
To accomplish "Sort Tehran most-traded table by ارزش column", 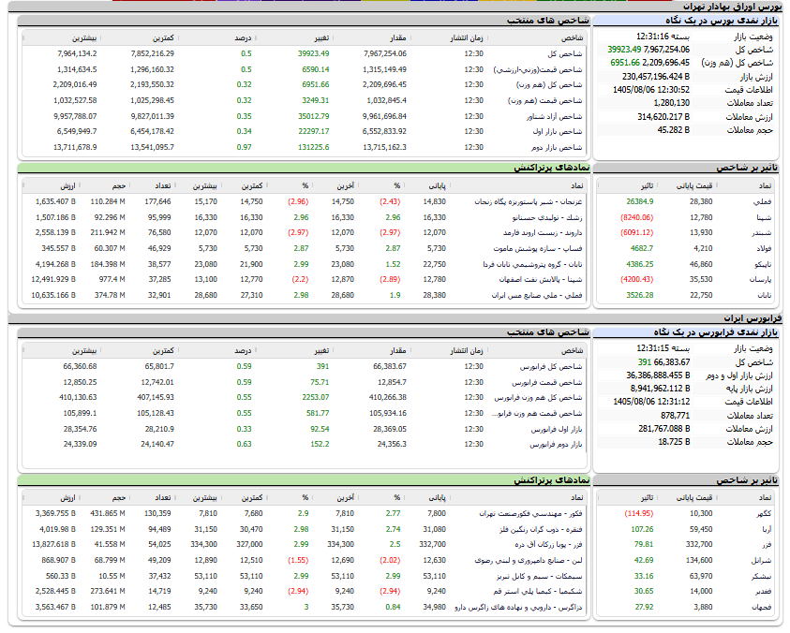I will pyautogui.click(x=68, y=186).
